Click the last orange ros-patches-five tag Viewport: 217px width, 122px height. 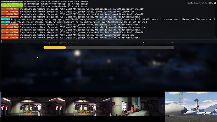(x=10, y=38)
